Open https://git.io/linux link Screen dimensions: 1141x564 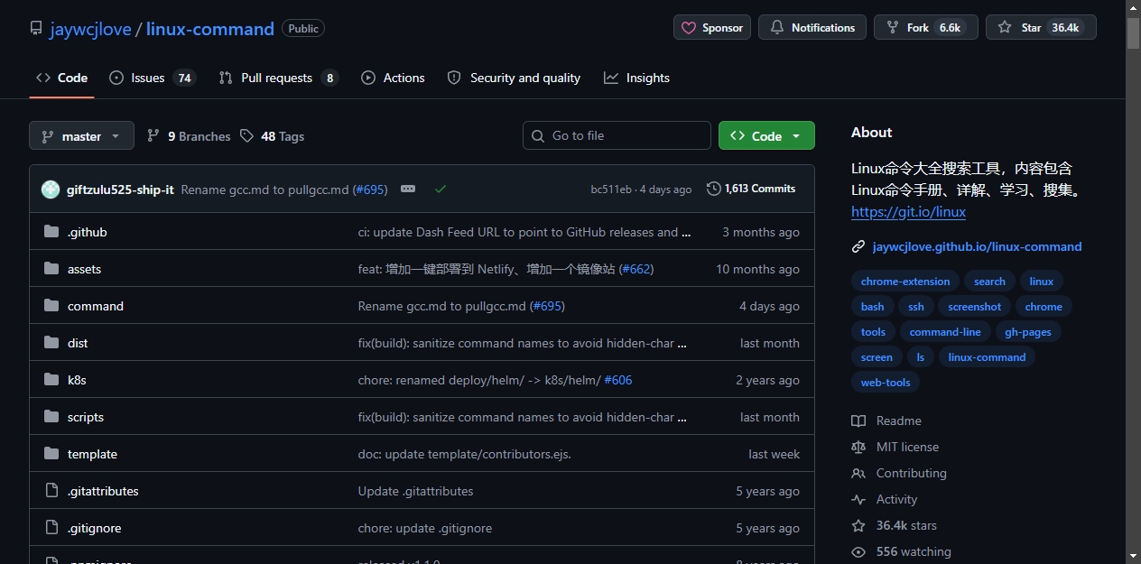(908, 212)
